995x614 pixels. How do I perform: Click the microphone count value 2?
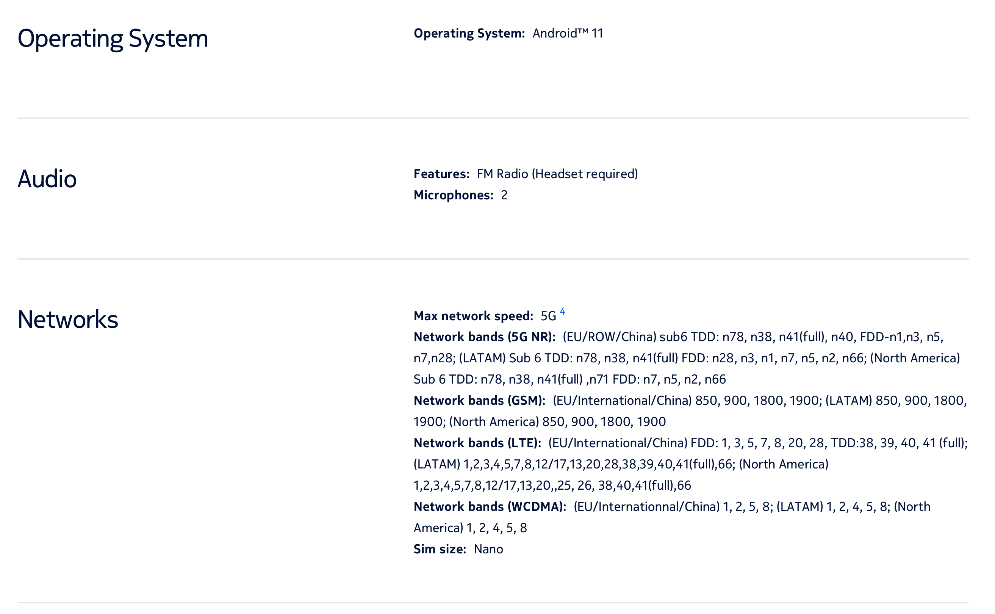(x=504, y=195)
